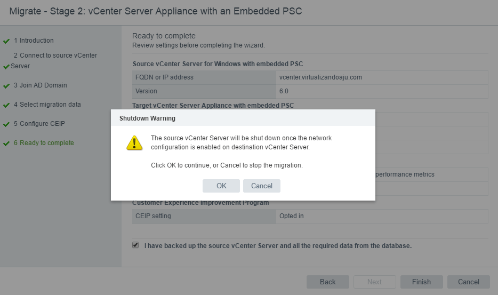Select the 3 Join AD Domain step
This screenshot has height=295, width=498.
click(x=41, y=85)
